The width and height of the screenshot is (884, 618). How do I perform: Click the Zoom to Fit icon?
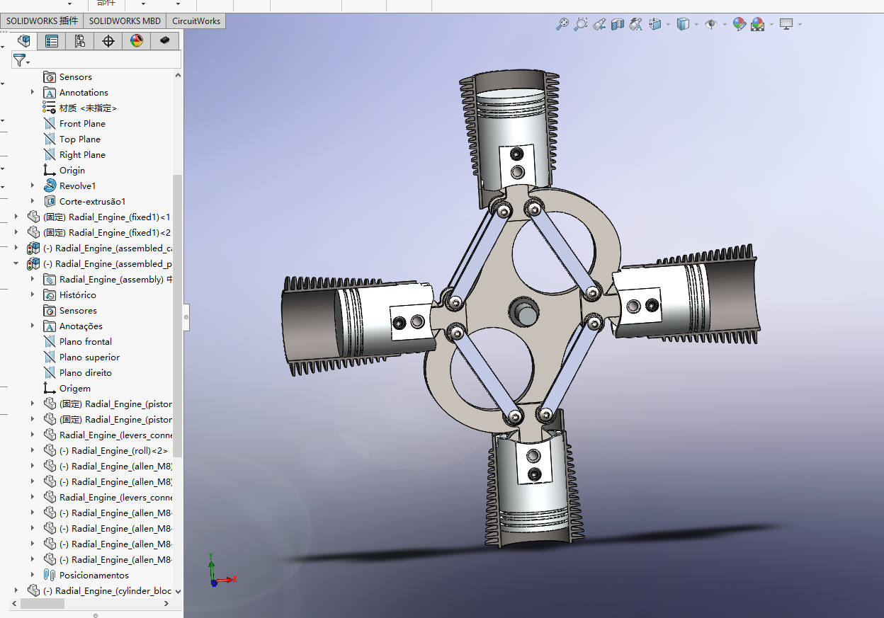[562, 24]
